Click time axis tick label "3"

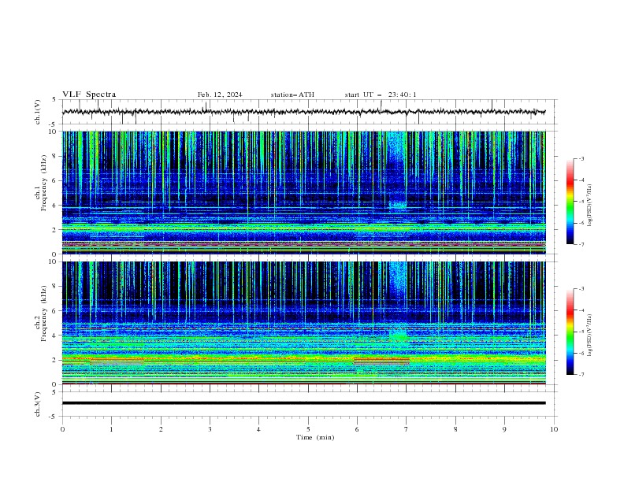(x=210, y=429)
